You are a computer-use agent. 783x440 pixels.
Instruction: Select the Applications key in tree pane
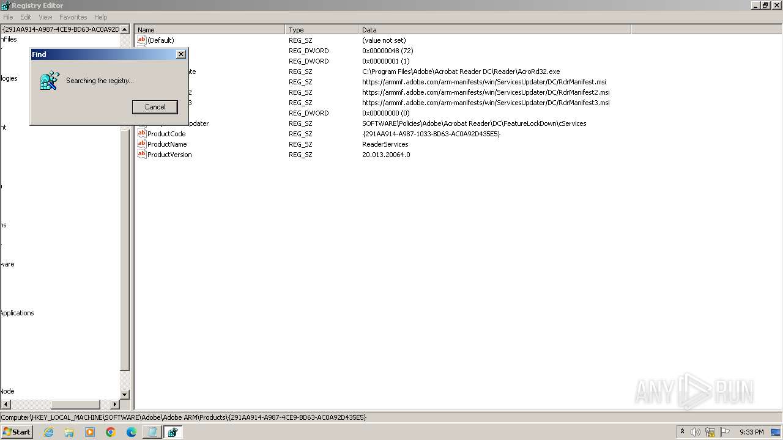click(17, 313)
